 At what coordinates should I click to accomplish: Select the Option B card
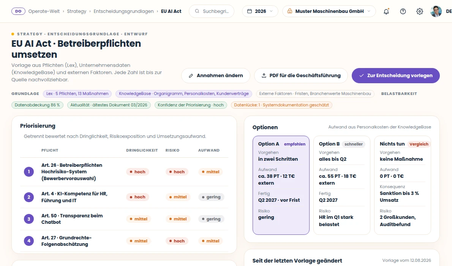[341, 185]
